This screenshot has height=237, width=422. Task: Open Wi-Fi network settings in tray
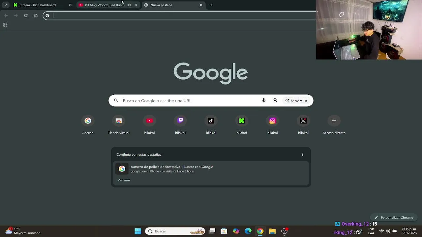(381, 231)
